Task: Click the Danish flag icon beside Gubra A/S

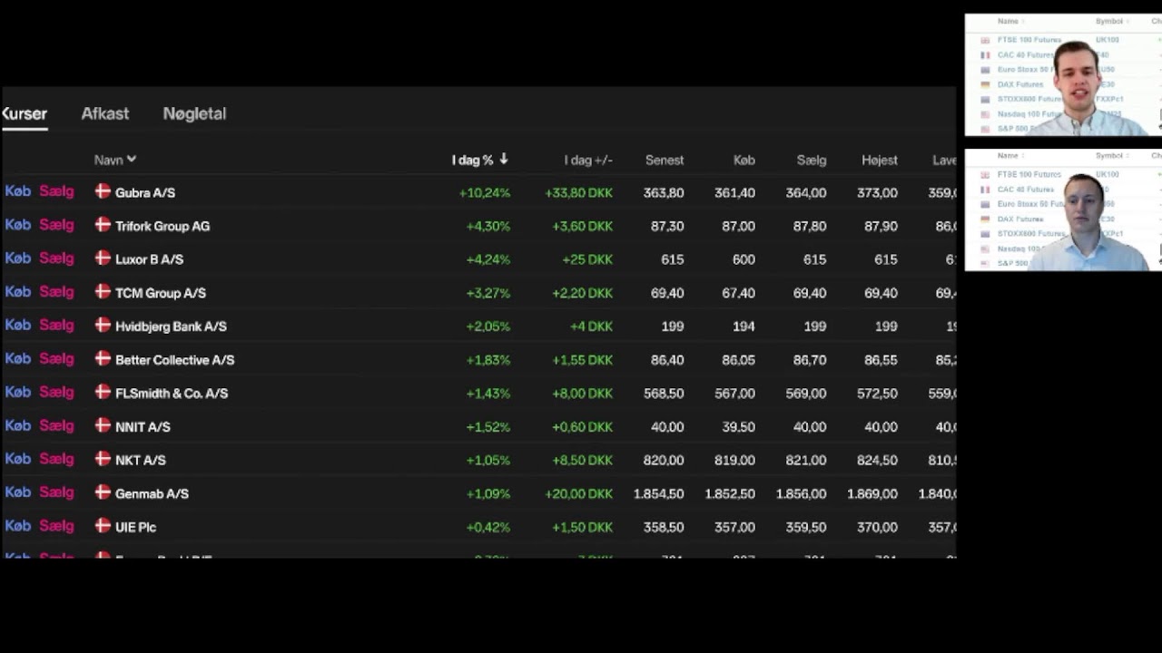Action: click(103, 191)
